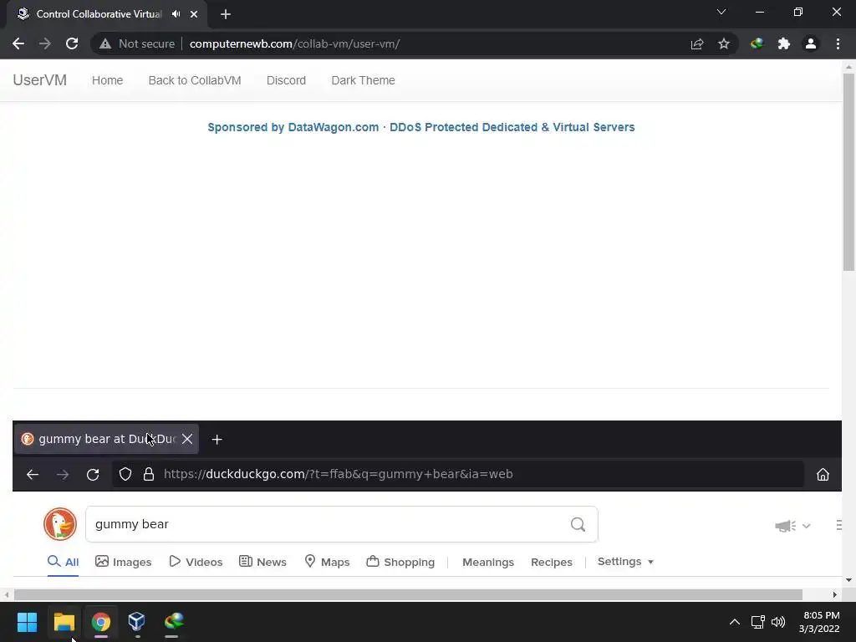
Task: Expand DuckDuckGo Settings dropdown
Action: (x=625, y=562)
